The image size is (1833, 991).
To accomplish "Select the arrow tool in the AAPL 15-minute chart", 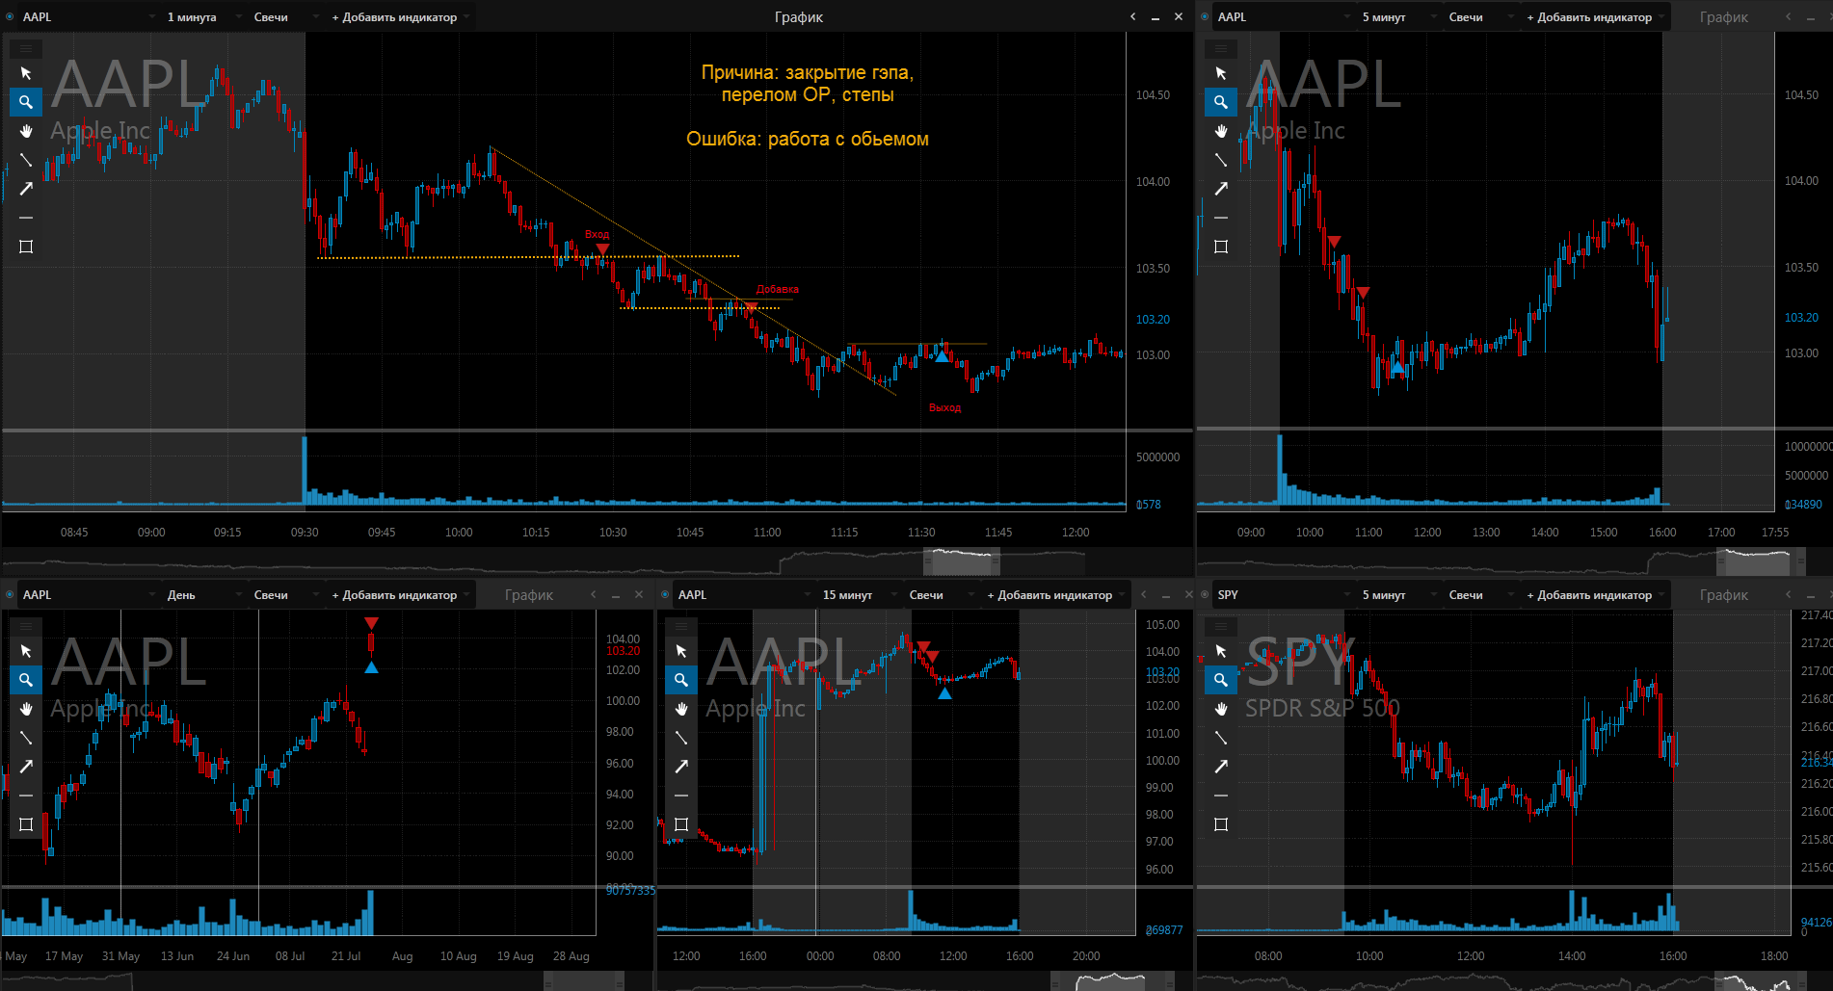I will pyautogui.click(x=681, y=767).
